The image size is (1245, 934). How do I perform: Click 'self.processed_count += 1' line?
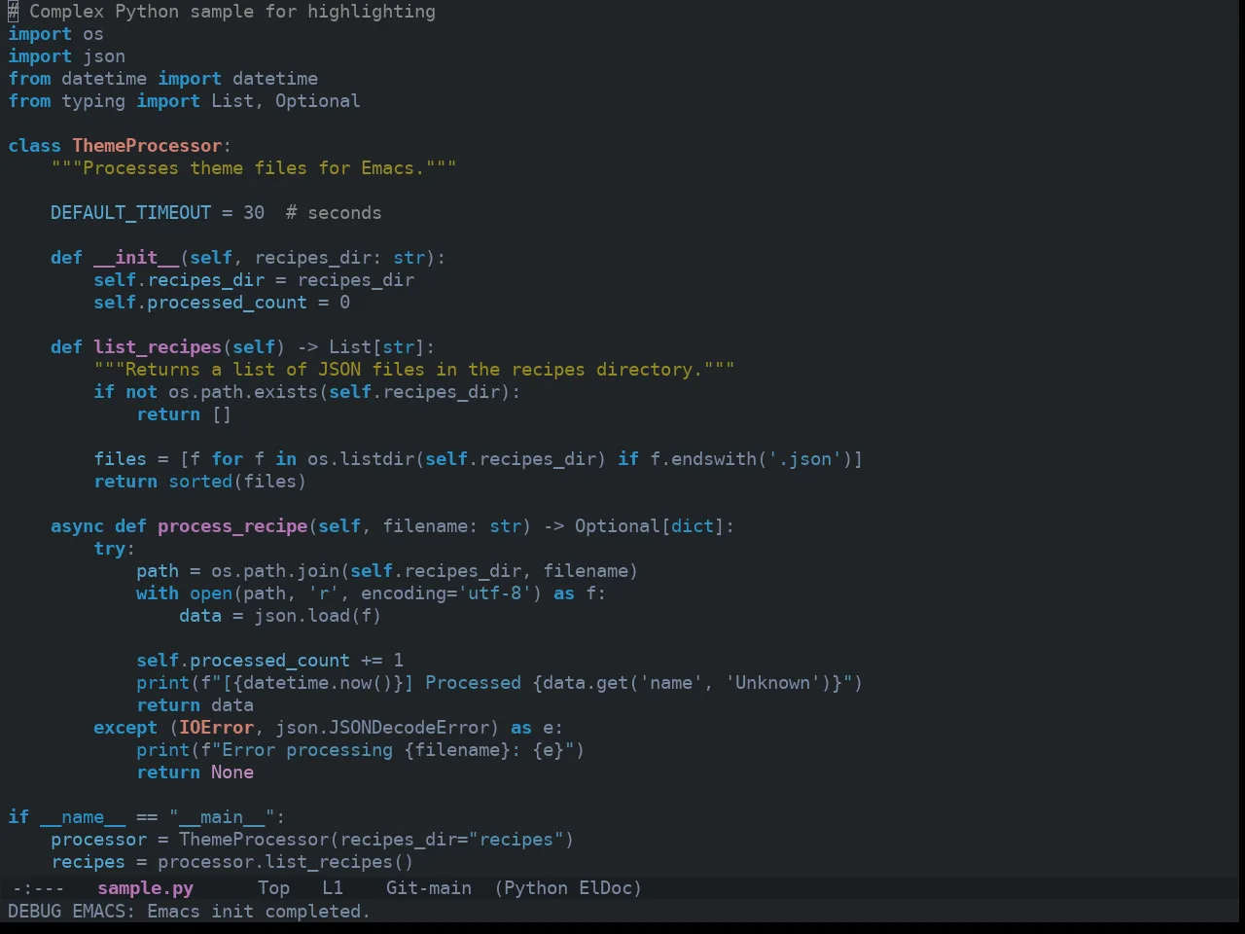pos(269,661)
